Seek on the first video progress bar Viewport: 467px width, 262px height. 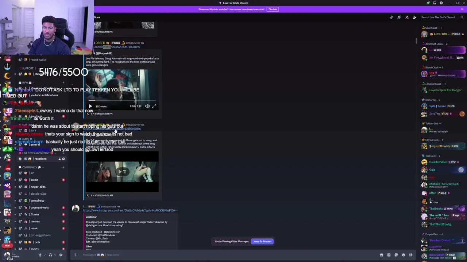[122, 101]
